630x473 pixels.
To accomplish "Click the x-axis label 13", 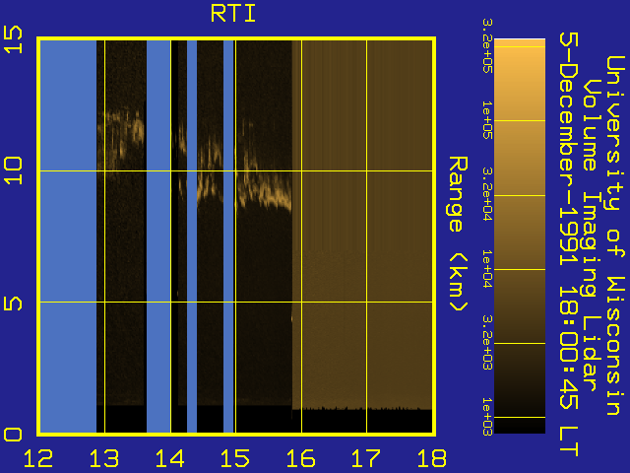I will [104, 458].
